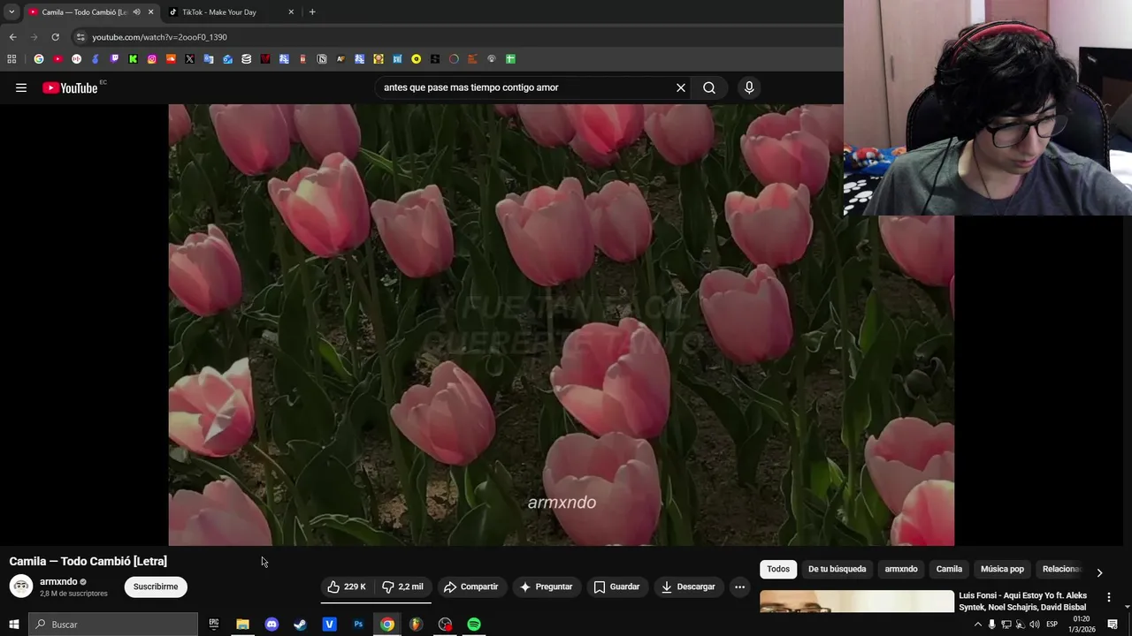Image resolution: width=1132 pixels, height=636 pixels.
Task: Open the notification center icon
Action: pos(1113,625)
